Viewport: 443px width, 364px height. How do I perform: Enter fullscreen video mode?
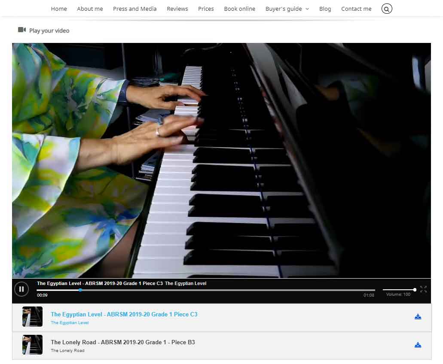[x=423, y=289]
